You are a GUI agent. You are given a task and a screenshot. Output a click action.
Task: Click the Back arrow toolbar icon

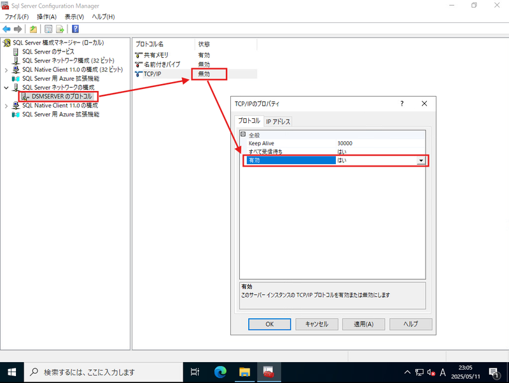pos(6,29)
